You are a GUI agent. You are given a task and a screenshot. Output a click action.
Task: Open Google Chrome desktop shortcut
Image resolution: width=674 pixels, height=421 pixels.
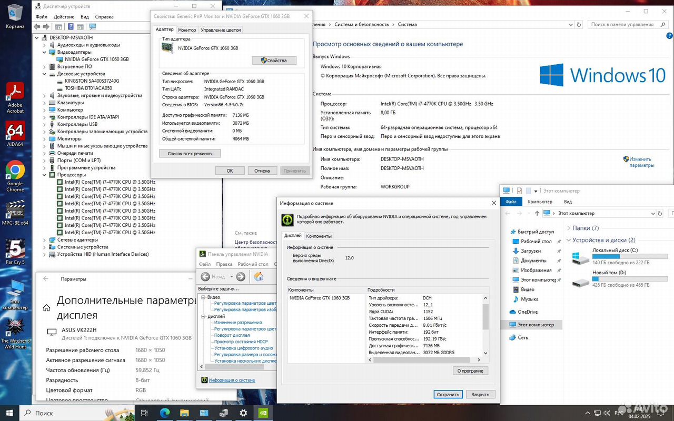point(15,176)
